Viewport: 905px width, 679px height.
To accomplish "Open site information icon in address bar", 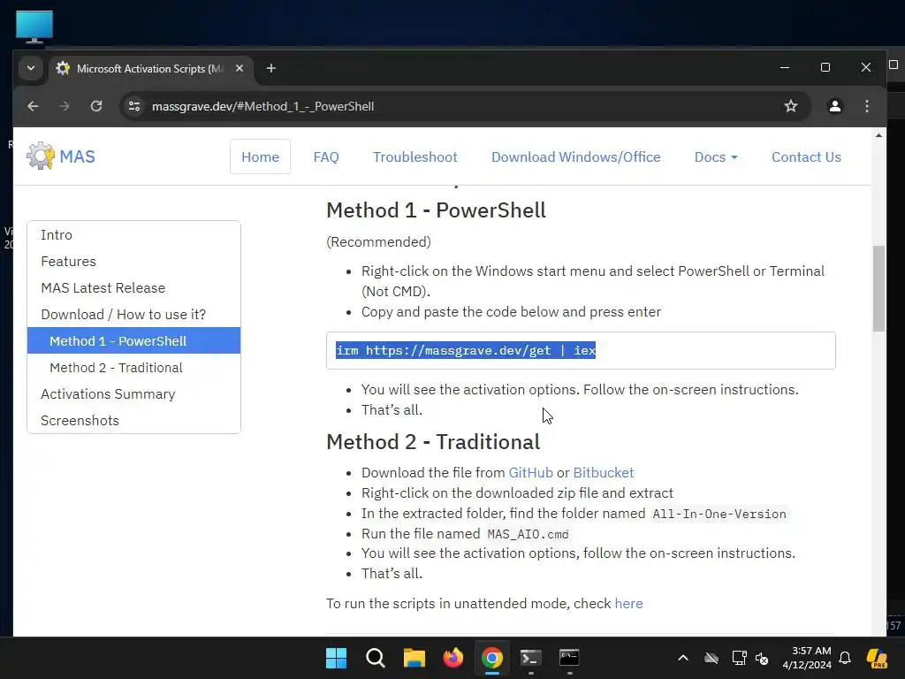I will point(134,106).
